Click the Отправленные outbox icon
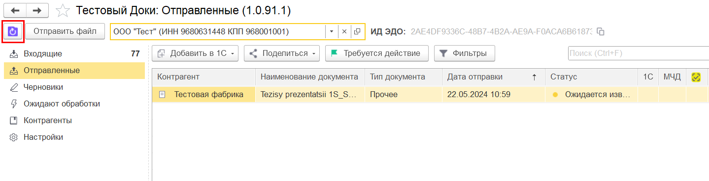Viewport: 709px width, 181px height. tap(14, 71)
